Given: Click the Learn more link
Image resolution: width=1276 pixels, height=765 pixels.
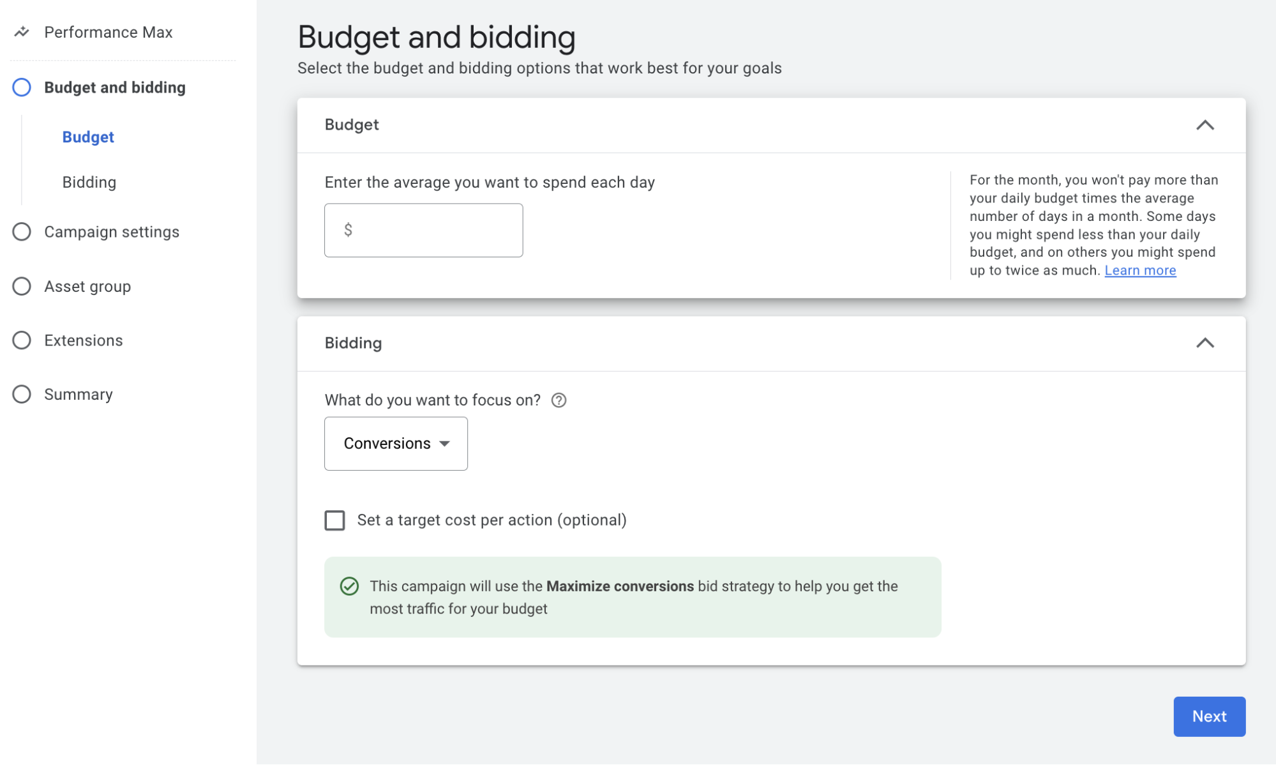Looking at the screenshot, I should point(1141,269).
